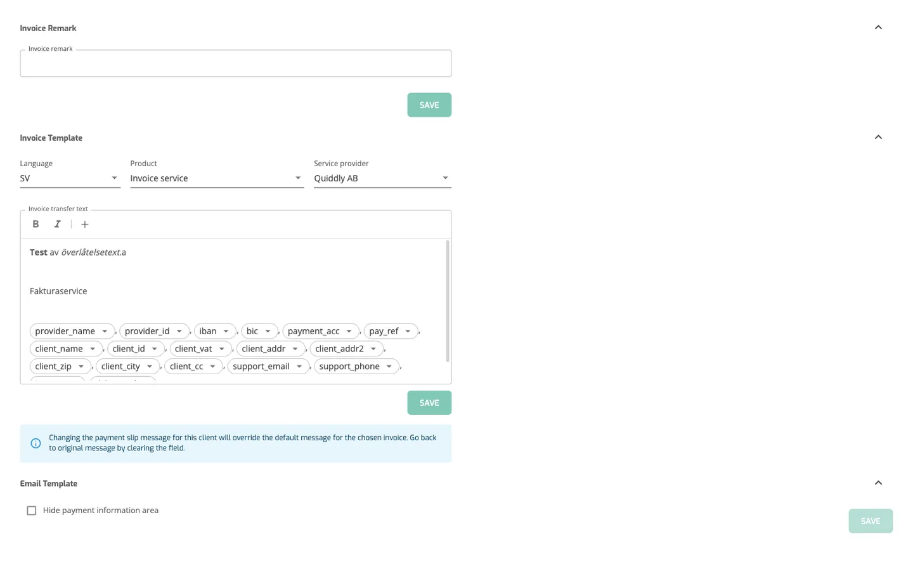Open the provider_id chip dropdown

(x=179, y=331)
